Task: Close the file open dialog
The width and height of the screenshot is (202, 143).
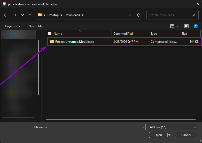Action: 198,4
